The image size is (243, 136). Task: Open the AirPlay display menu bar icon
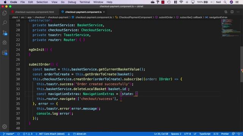[193, 2]
